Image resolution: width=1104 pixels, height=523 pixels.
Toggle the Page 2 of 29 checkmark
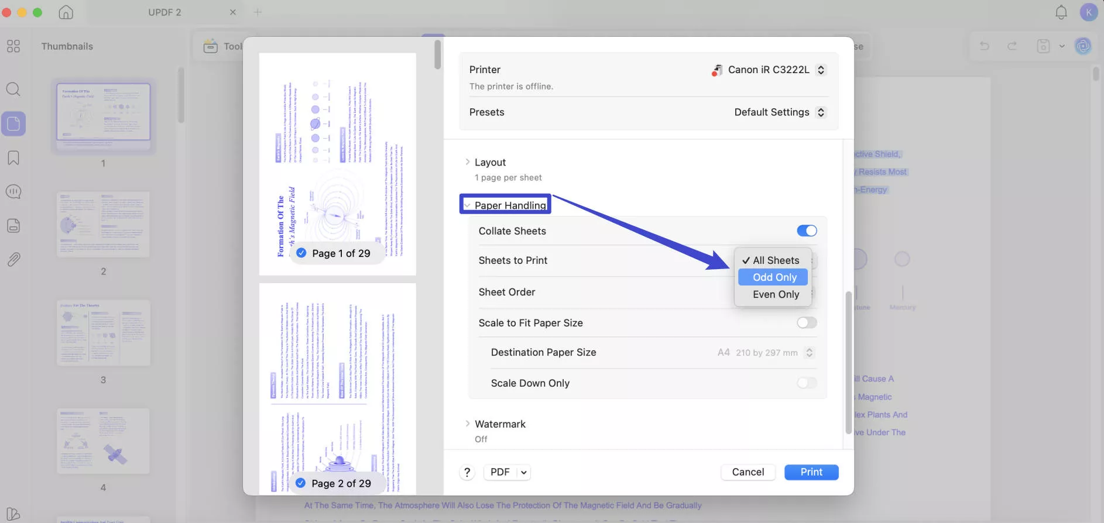pos(301,483)
